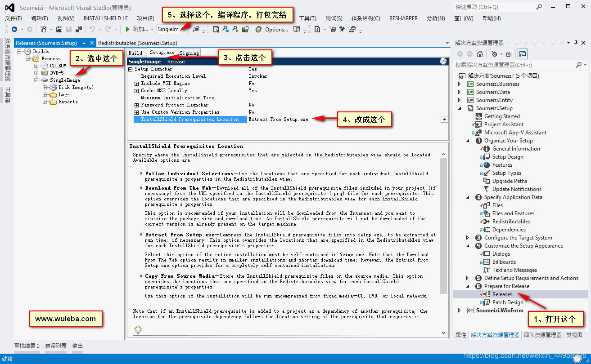The height and width of the screenshot is (364, 591).
Task: Open the Redistributables item in Solution Explorer
Action: (x=511, y=222)
